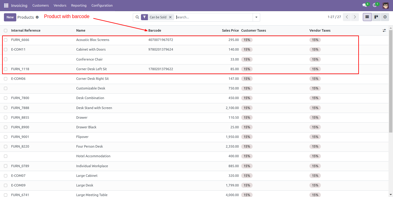Open the Customers menu
The height and width of the screenshot is (197, 393).
click(x=40, y=5)
